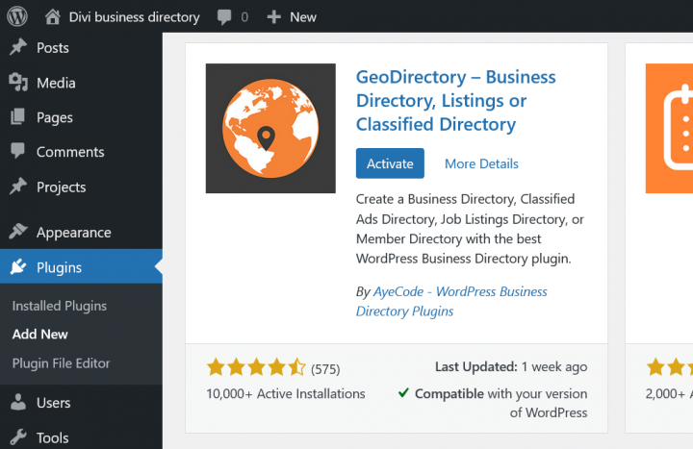The height and width of the screenshot is (449, 693).
Task: Go to Installed Plugins submenu
Action: click(x=60, y=306)
